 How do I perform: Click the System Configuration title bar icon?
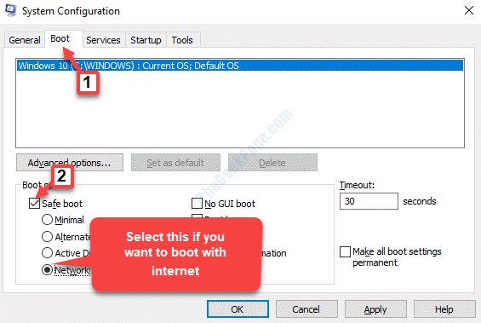coord(10,10)
